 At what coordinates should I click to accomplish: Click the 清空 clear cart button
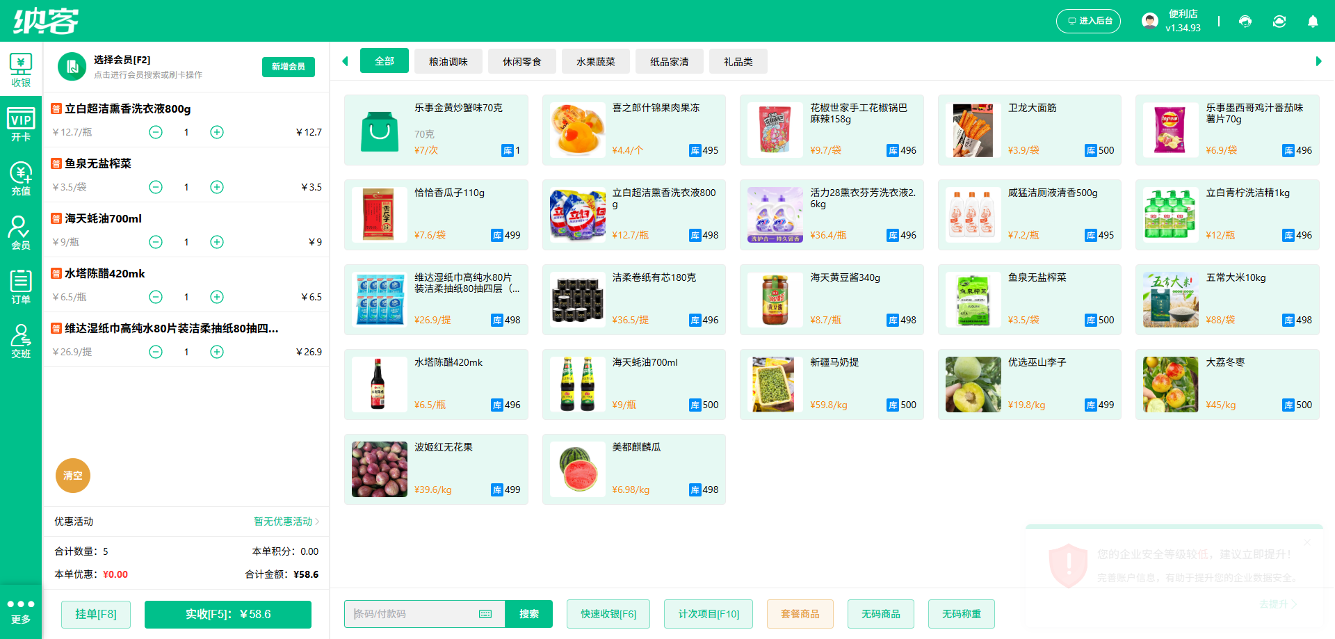click(x=73, y=476)
